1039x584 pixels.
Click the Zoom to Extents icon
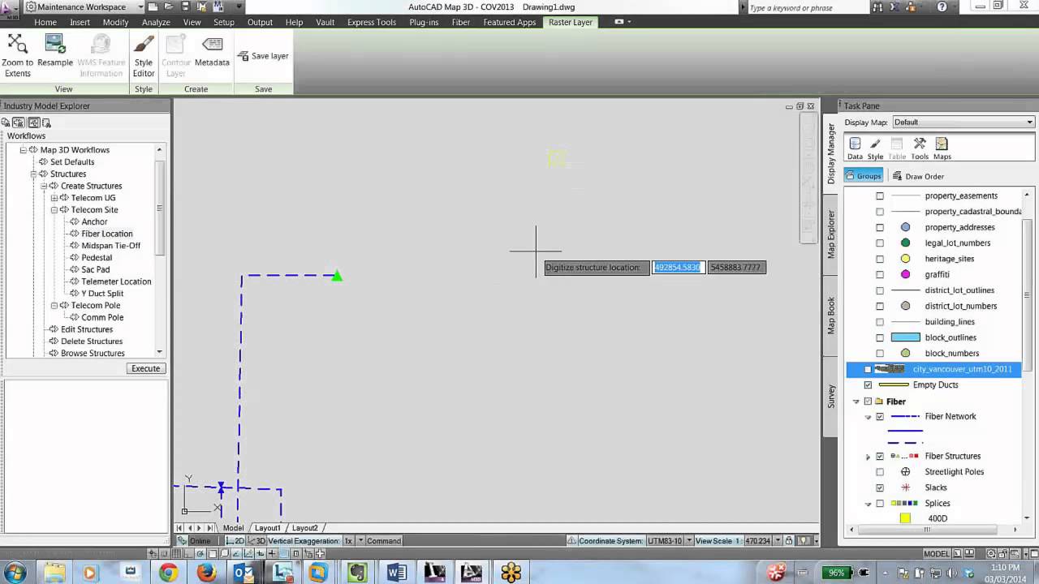click(17, 45)
